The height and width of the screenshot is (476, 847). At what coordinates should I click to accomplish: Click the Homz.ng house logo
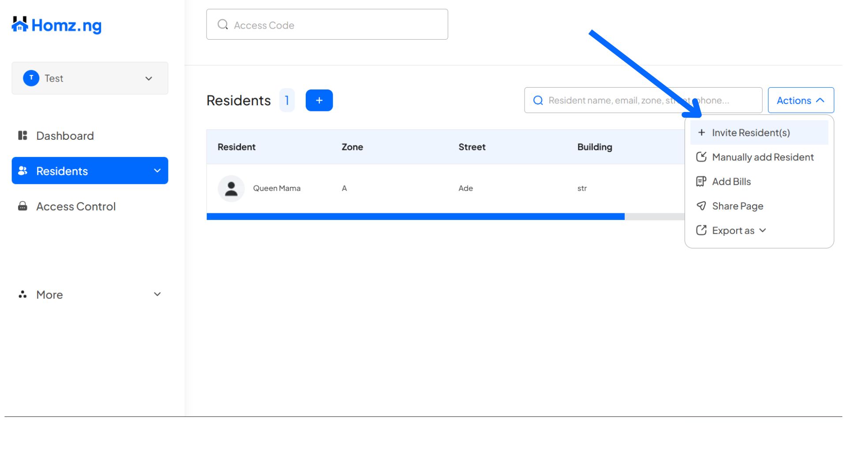click(20, 25)
